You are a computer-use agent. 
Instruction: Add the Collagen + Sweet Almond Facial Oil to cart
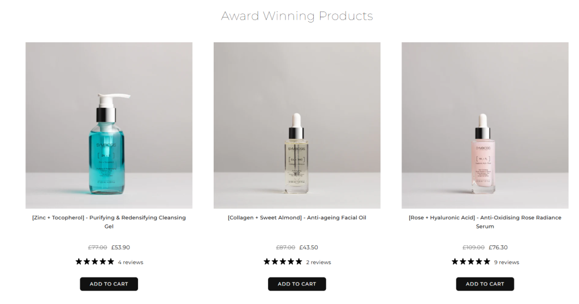tap(297, 284)
